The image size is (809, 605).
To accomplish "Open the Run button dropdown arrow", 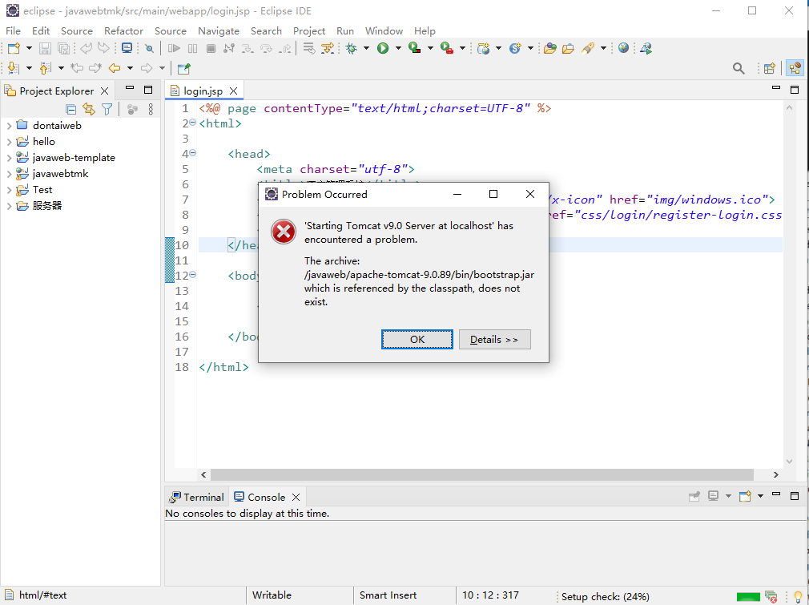I will (398, 48).
